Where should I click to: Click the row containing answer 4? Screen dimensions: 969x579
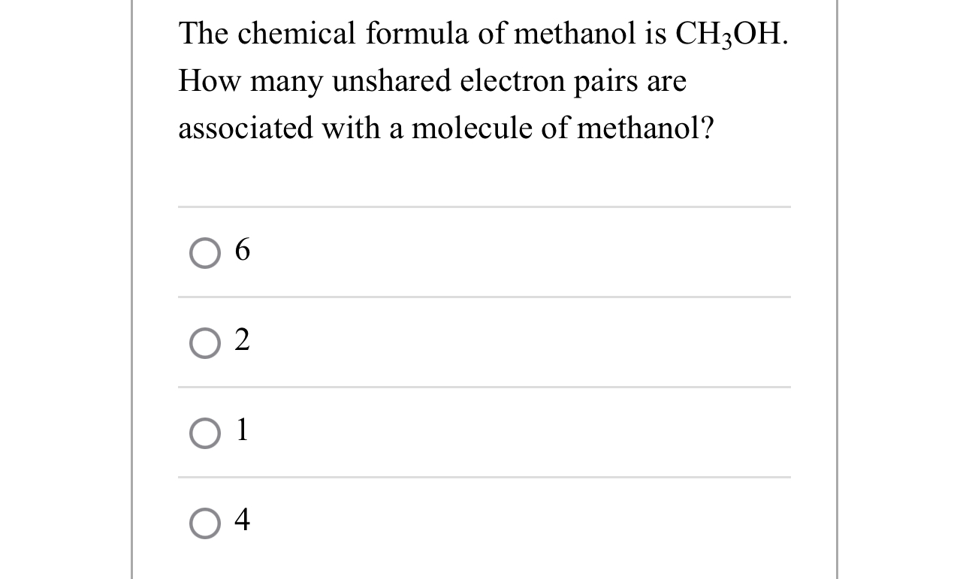click(x=484, y=520)
